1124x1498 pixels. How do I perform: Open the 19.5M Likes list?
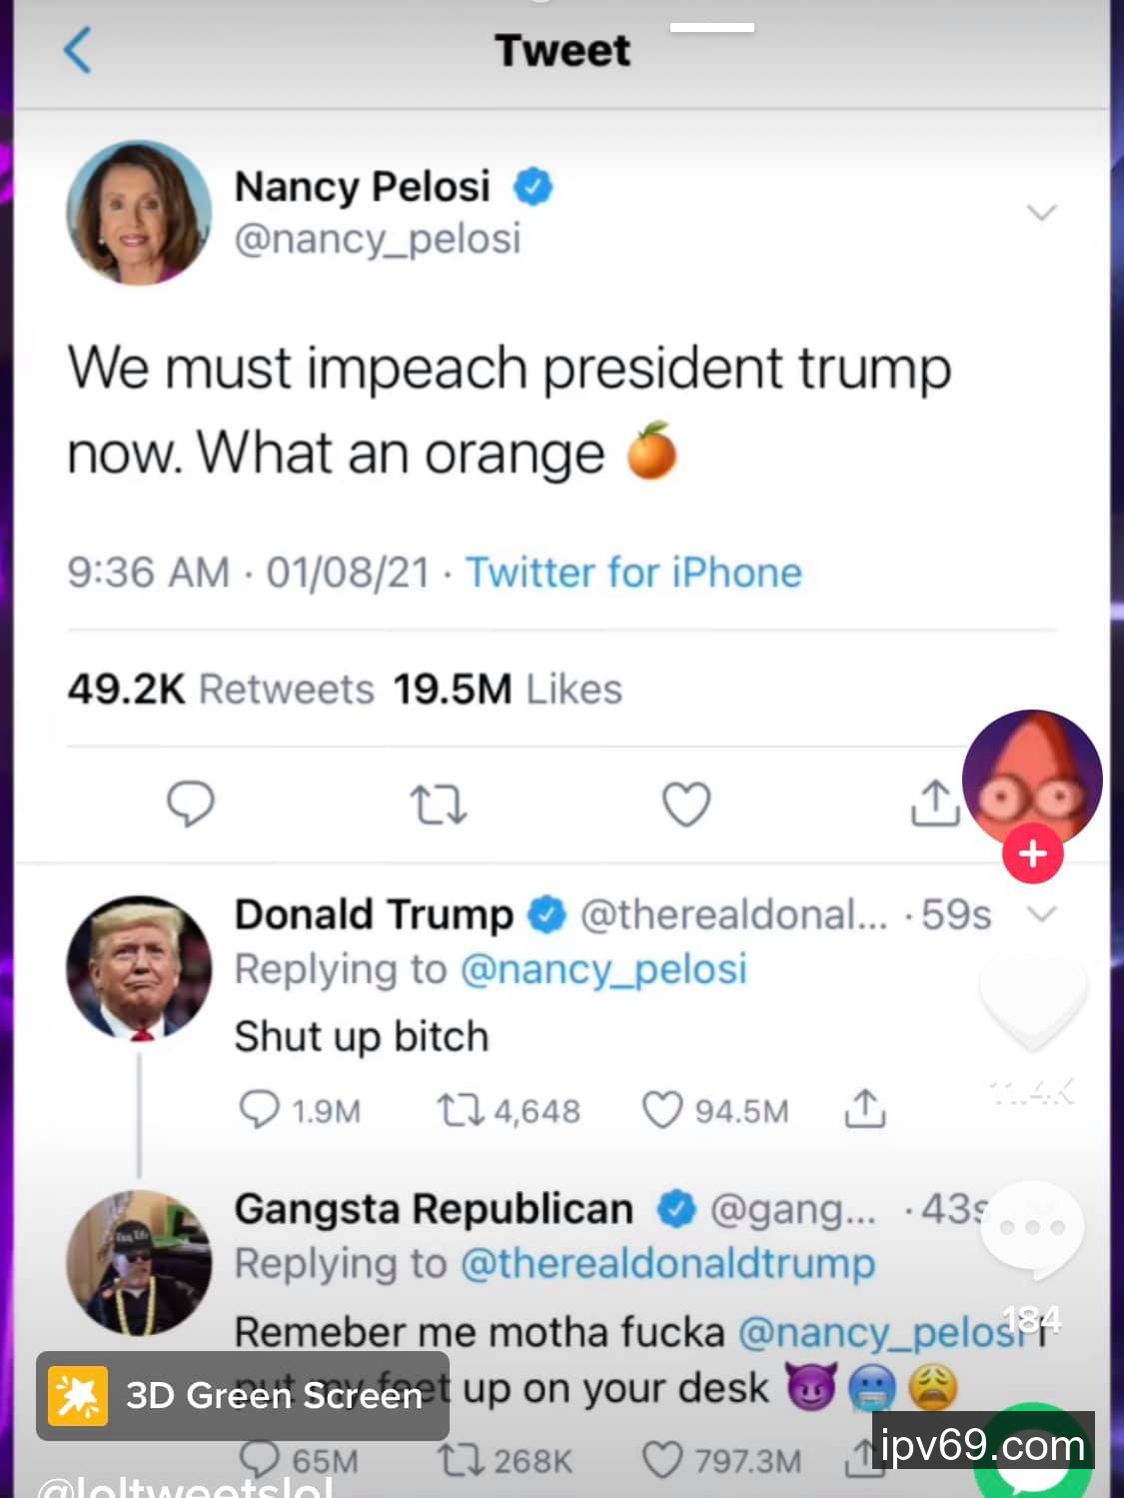(508, 690)
